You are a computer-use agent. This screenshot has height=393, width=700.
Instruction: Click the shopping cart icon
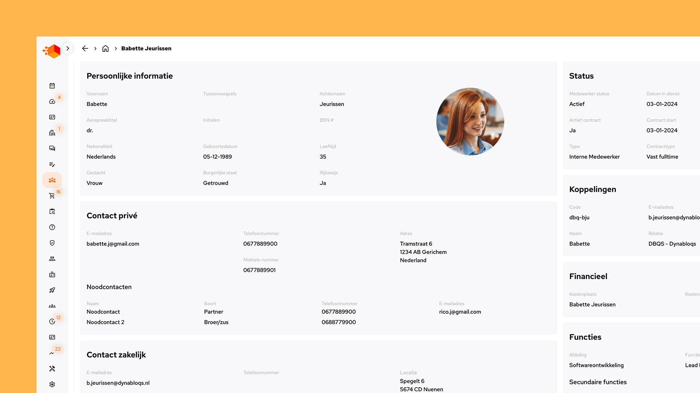[x=52, y=196]
